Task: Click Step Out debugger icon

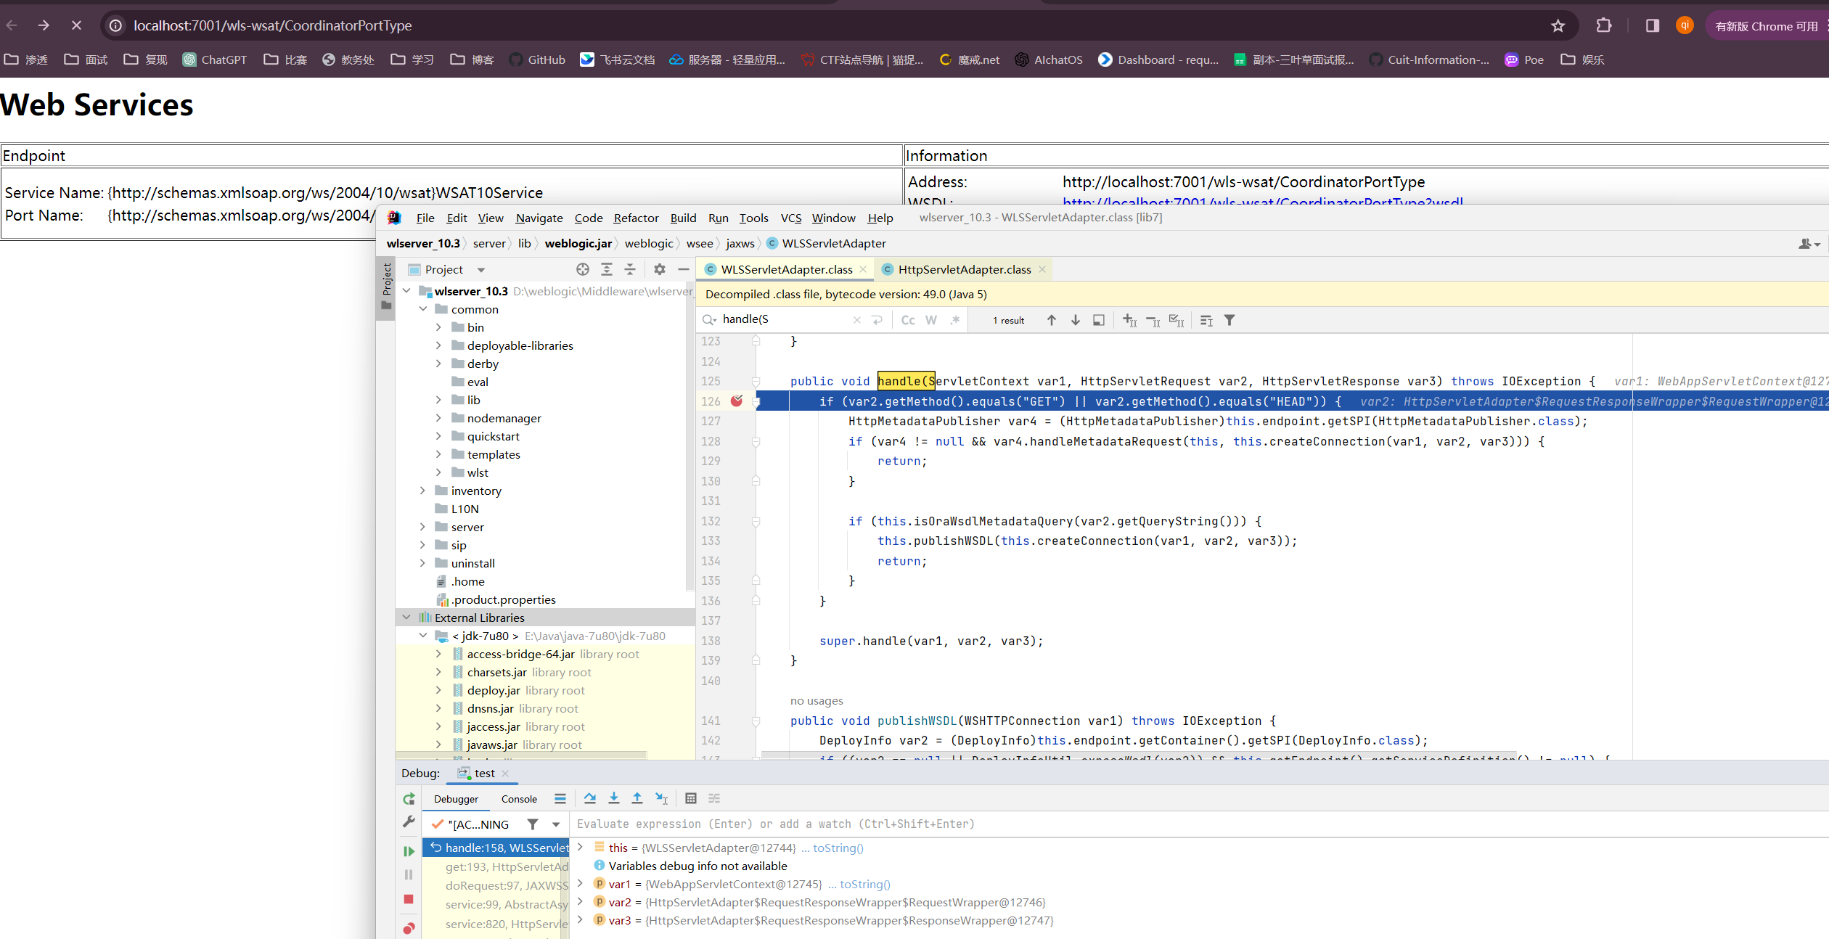Action: 637,798
